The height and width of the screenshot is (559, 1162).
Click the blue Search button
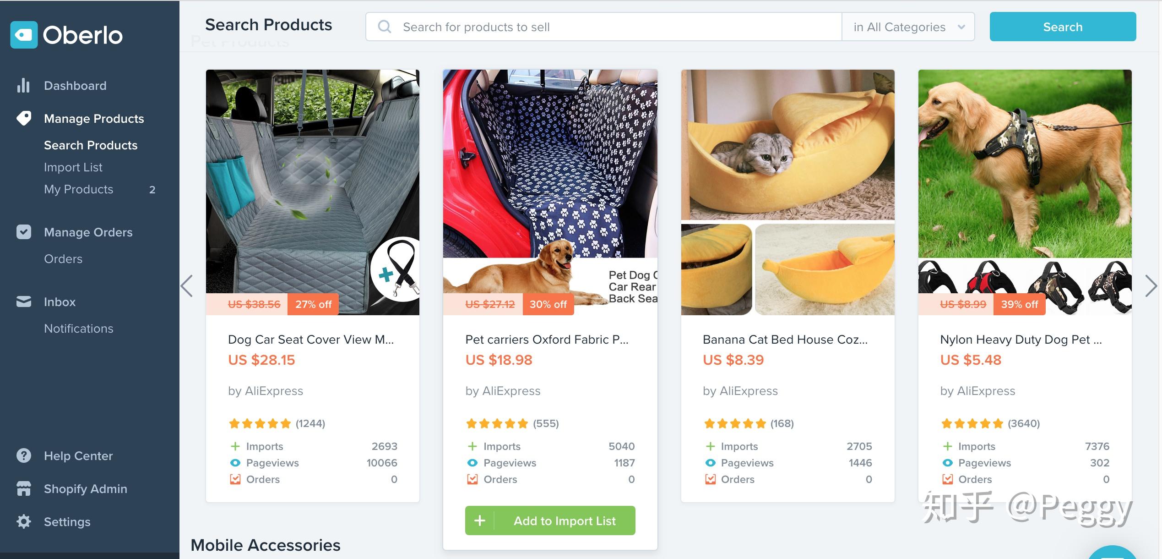coord(1063,27)
